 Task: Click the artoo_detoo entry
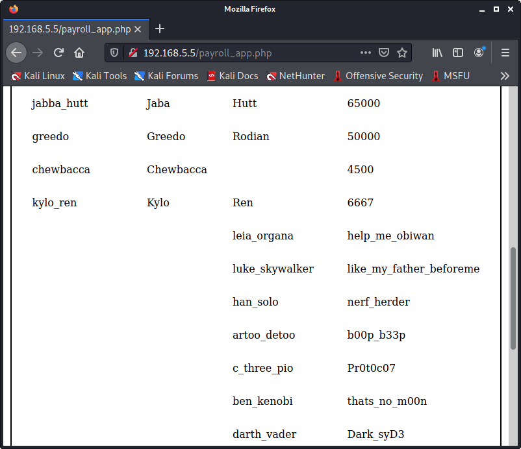click(x=264, y=335)
